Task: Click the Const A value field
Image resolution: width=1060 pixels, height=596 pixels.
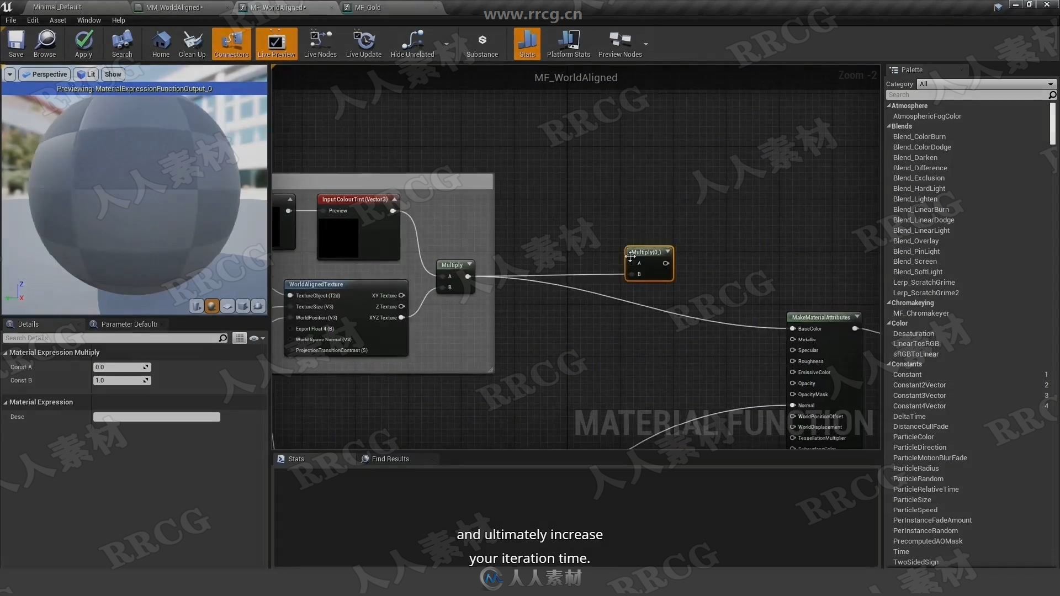Action: [x=121, y=367]
